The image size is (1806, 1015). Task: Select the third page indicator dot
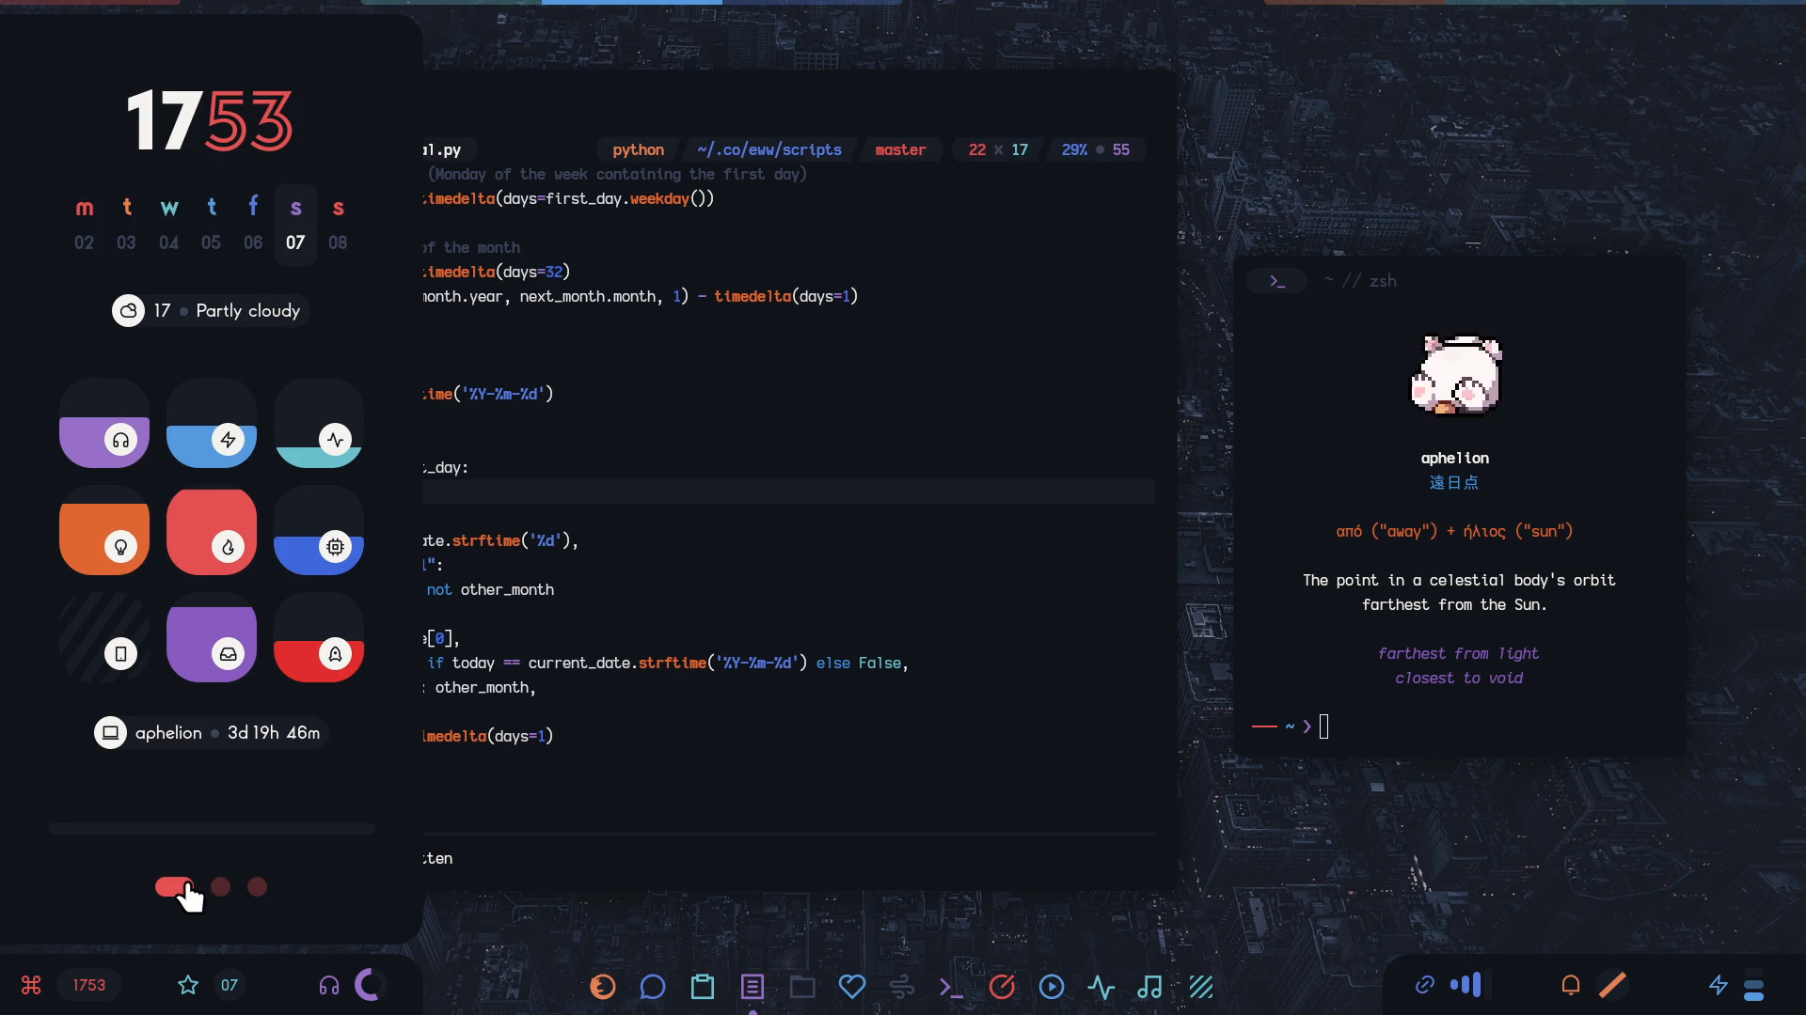point(257,887)
